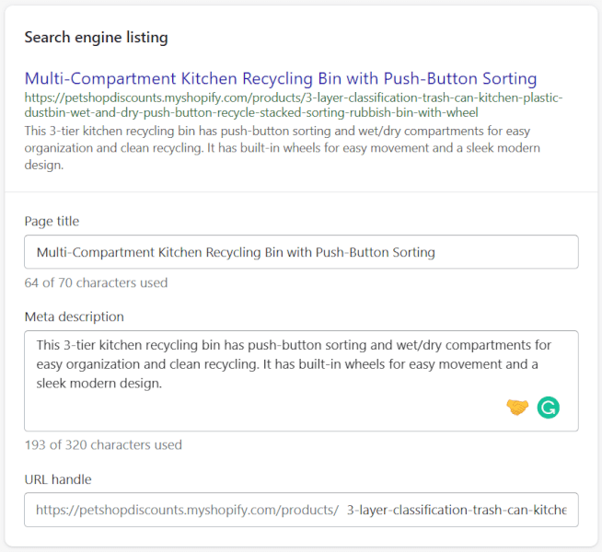Screen dimensions: 602x552
Task: Click inside the Meta description textarea
Action: [301, 381]
